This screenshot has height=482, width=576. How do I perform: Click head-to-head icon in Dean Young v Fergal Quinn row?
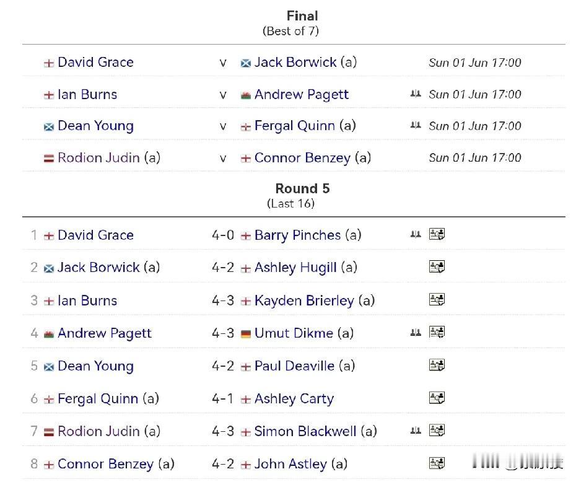click(416, 125)
